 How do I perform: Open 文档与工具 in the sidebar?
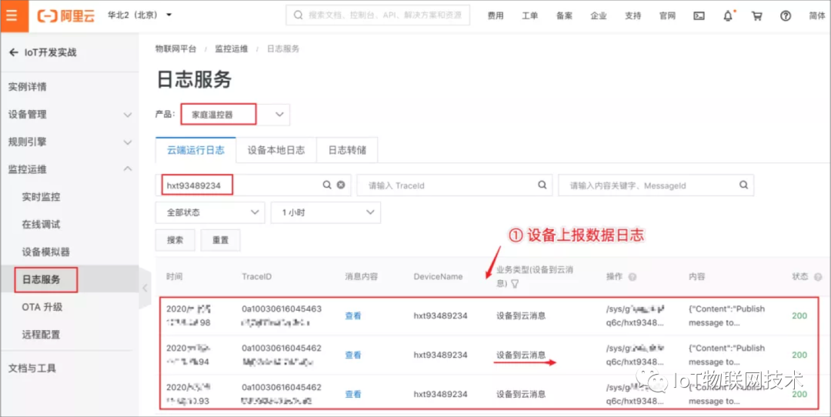click(x=32, y=369)
